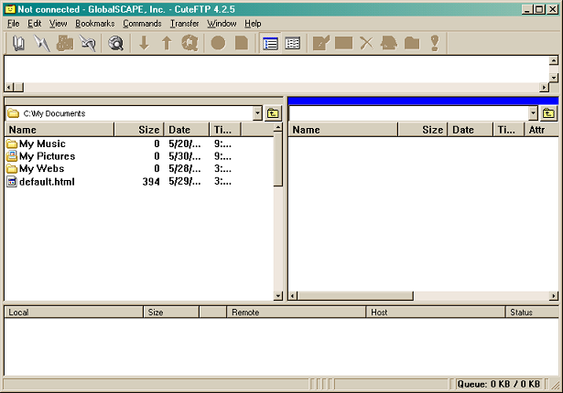
Task: Click the exclamation mark help icon
Action: coord(435,43)
